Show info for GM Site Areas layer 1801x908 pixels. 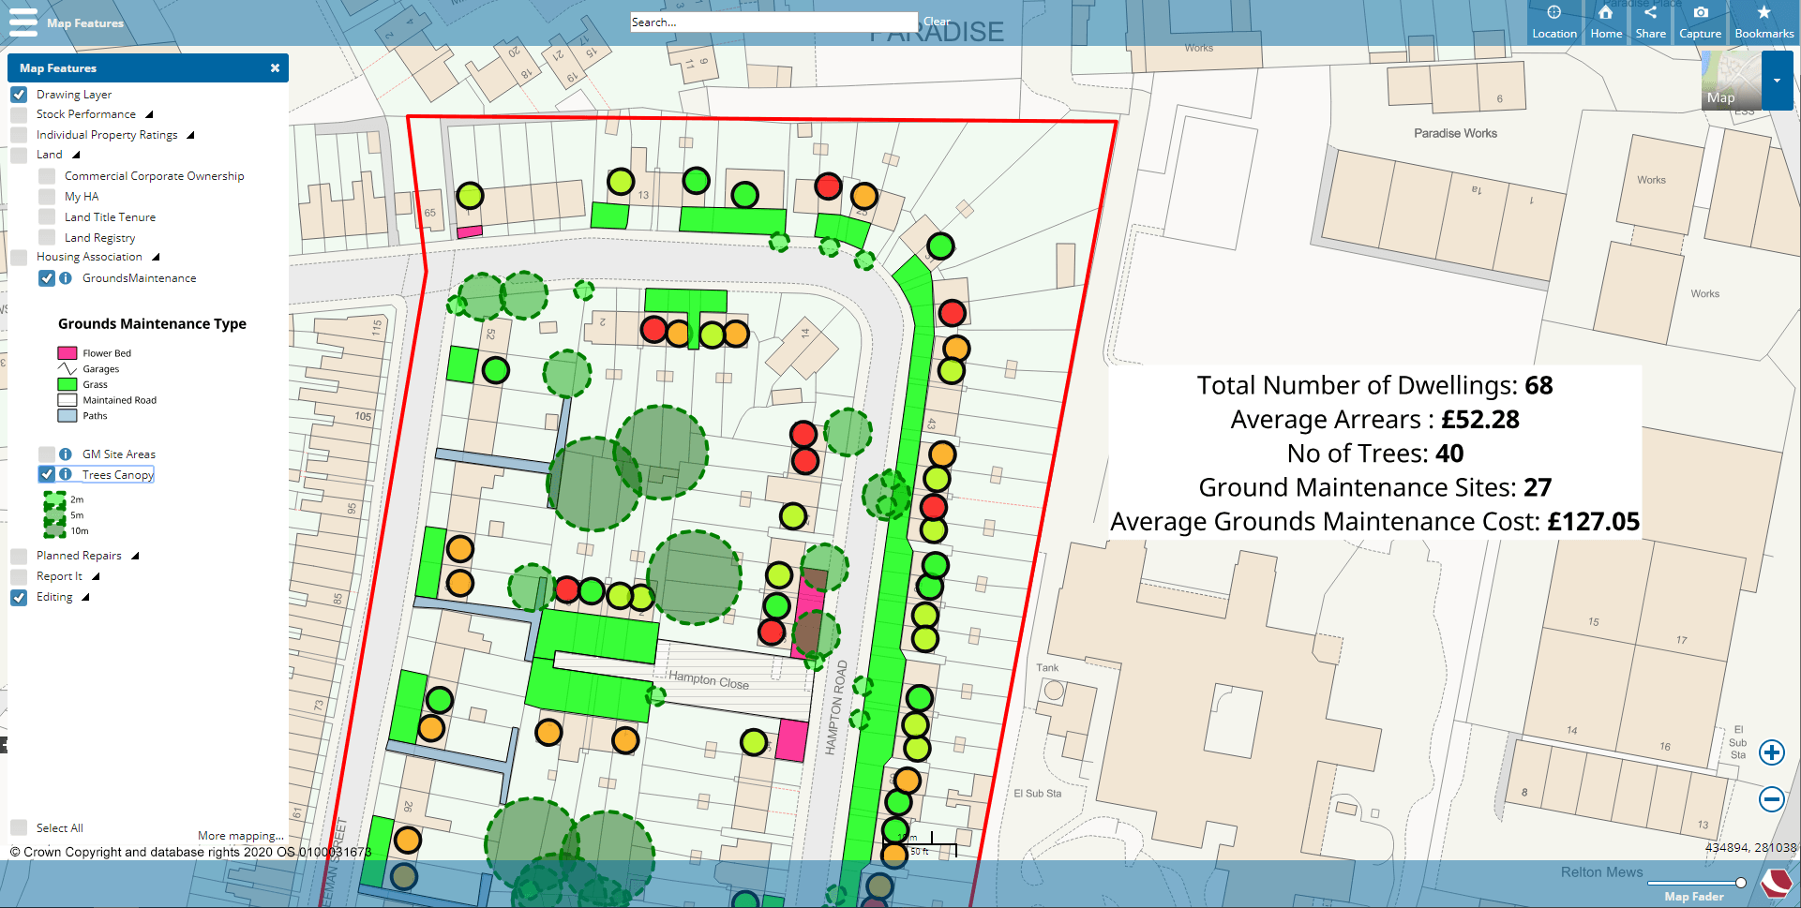tap(66, 454)
